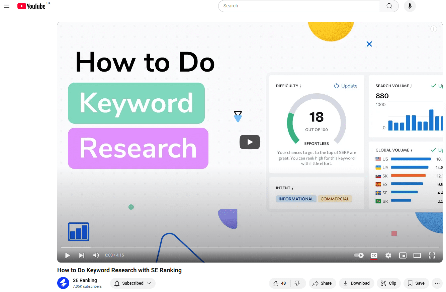Open the SE Ranking channel name link

pyautogui.click(x=85, y=280)
